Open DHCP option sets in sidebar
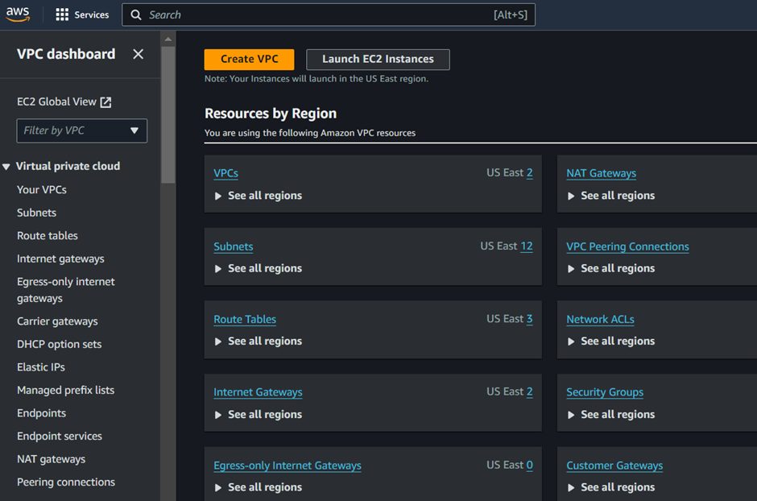 (60, 344)
